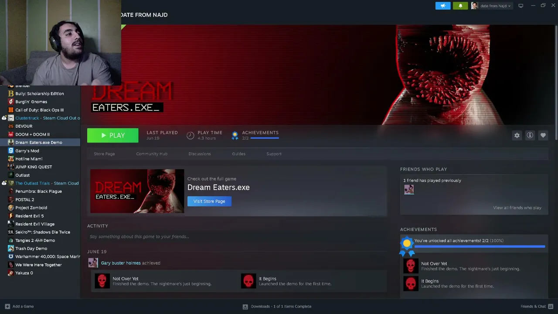Open Not Over Yet skull in the Achievements panel
The image size is (558, 314).
point(410,266)
